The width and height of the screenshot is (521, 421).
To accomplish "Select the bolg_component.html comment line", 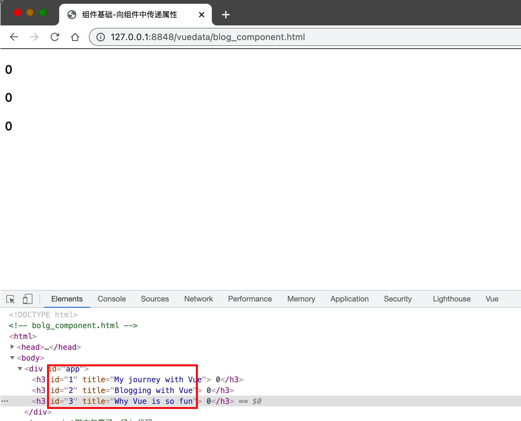I will click(x=73, y=325).
